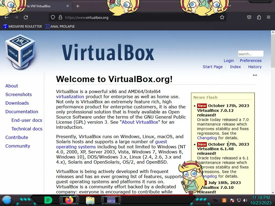The height and width of the screenshot is (206, 275).
Task: Click October 17th VirtualBox 6.1.48 released headline
Action: 223,149
